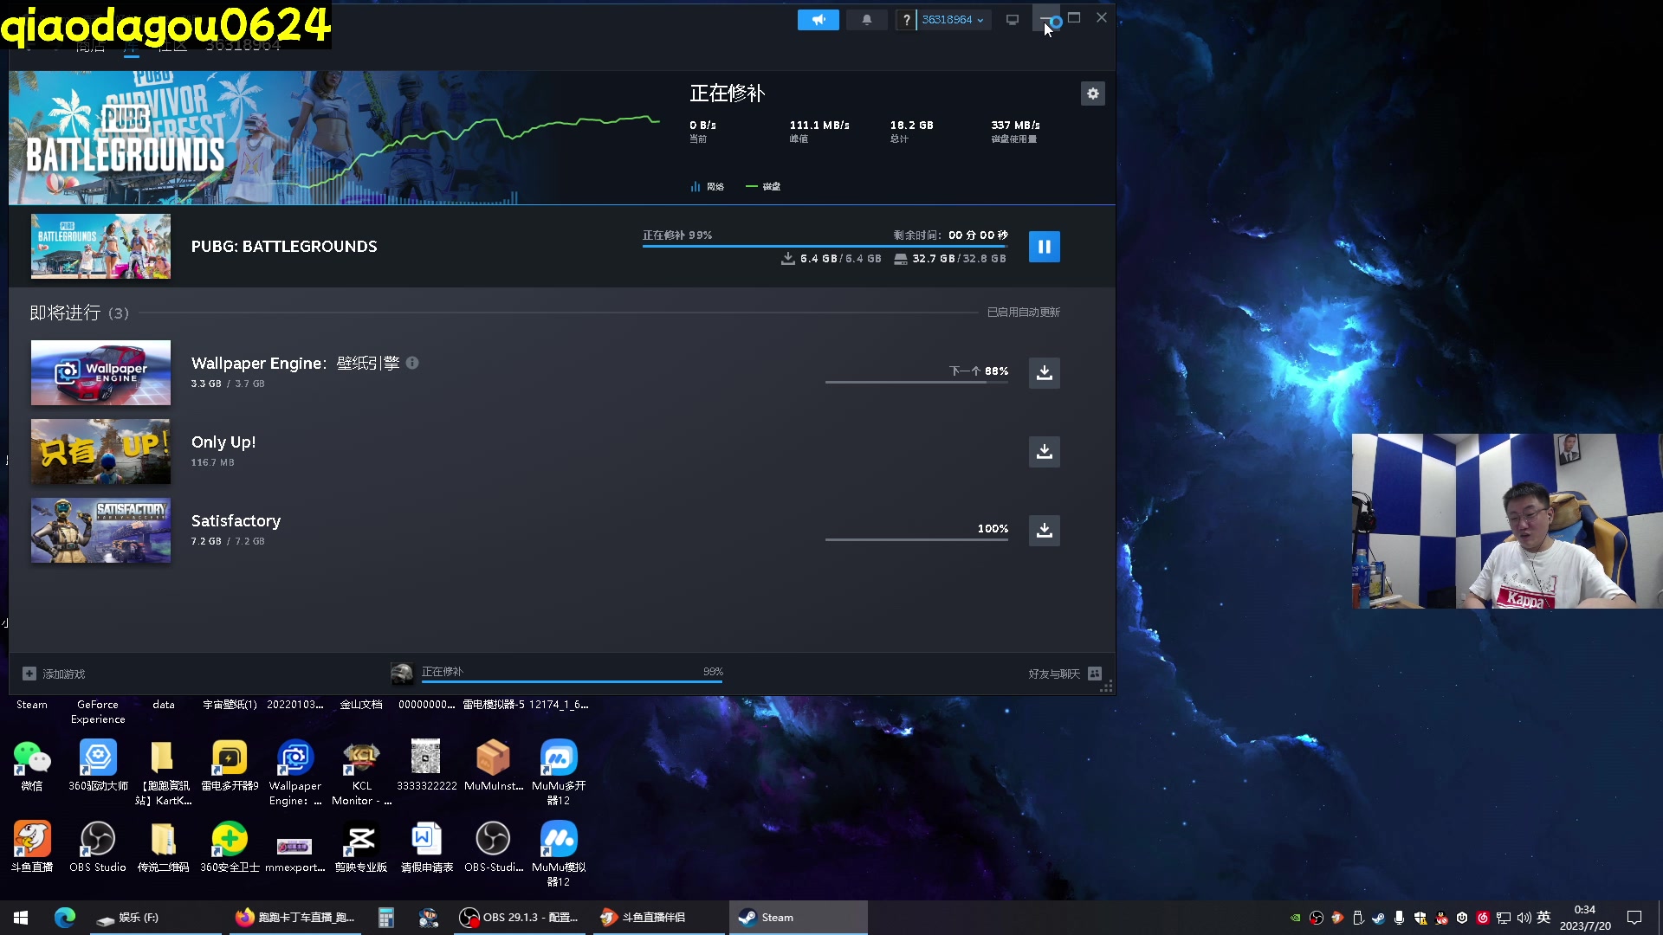Image resolution: width=1663 pixels, height=935 pixels.
Task: Select the Only Up! game thumbnail
Action: pyautogui.click(x=100, y=451)
